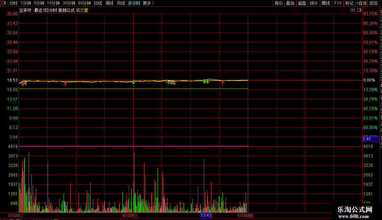Viewport: 382px width, 220px height.
Task: Click the stock name 宝莱特
Action: click(x=25, y=10)
